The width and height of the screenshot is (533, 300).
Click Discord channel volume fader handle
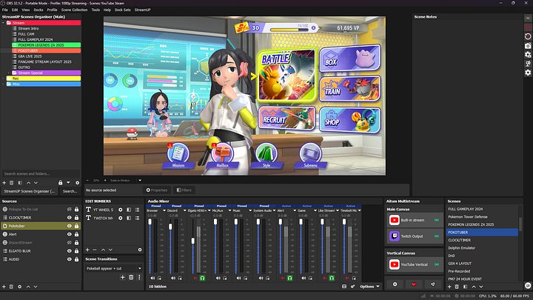tap(170, 227)
